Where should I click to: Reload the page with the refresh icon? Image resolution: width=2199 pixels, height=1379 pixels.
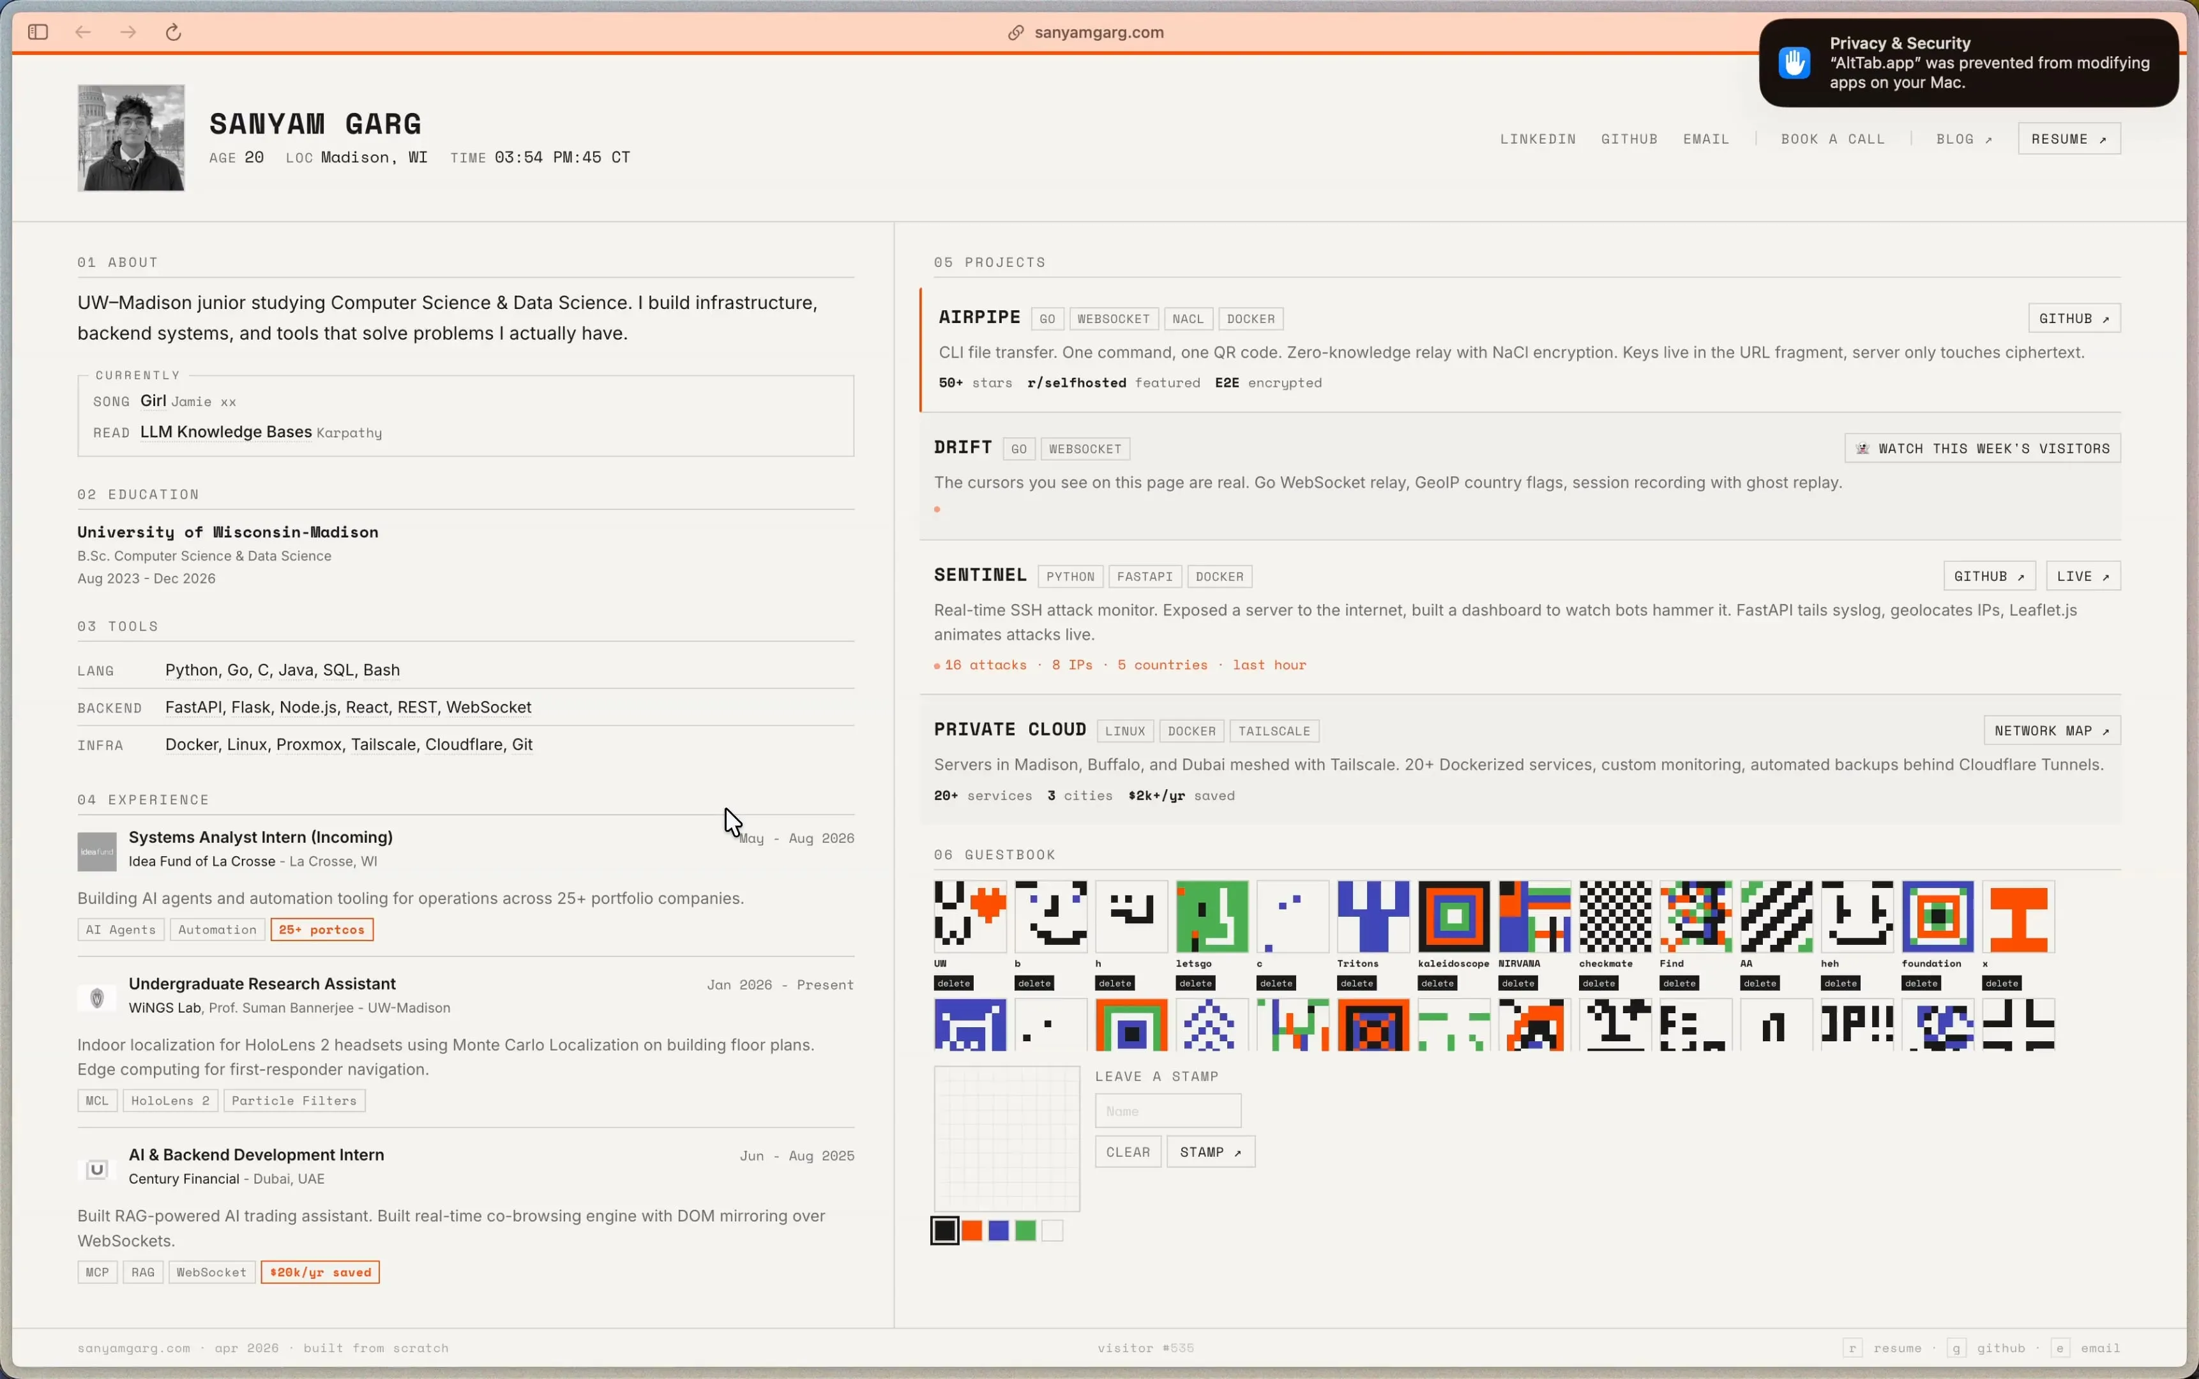[173, 32]
